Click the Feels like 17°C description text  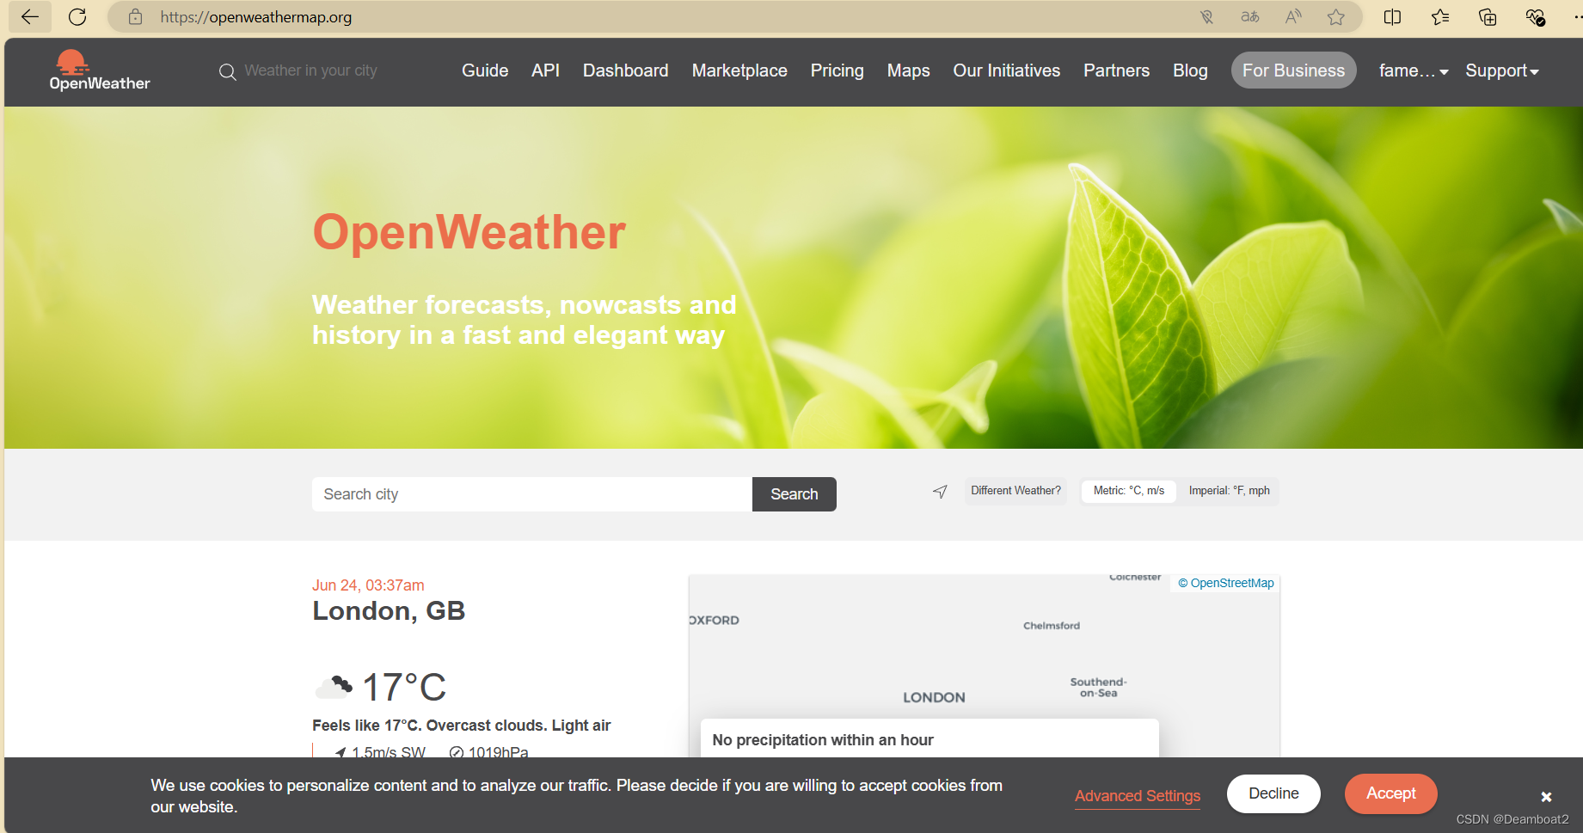pos(462,726)
